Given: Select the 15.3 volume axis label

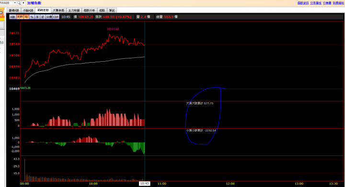Looking at the screenshot, I should [16, 173].
